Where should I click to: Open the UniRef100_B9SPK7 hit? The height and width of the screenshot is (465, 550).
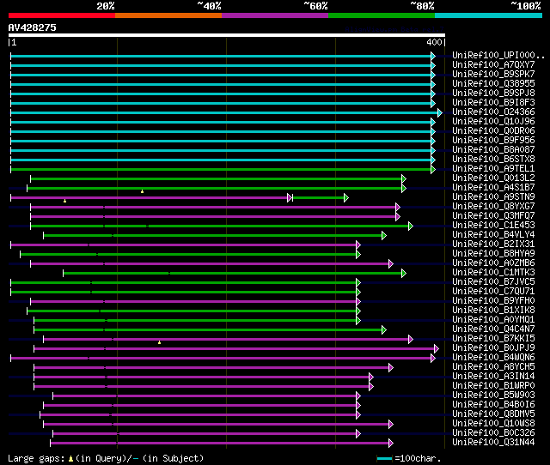[x=493, y=75]
